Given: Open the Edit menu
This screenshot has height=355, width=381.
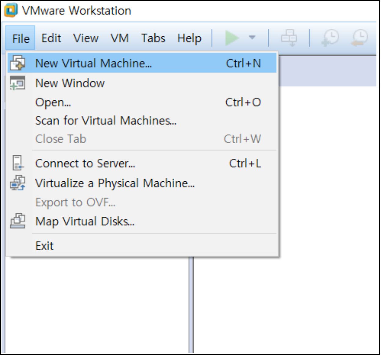Looking at the screenshot, I should click(x=51, y=38).
